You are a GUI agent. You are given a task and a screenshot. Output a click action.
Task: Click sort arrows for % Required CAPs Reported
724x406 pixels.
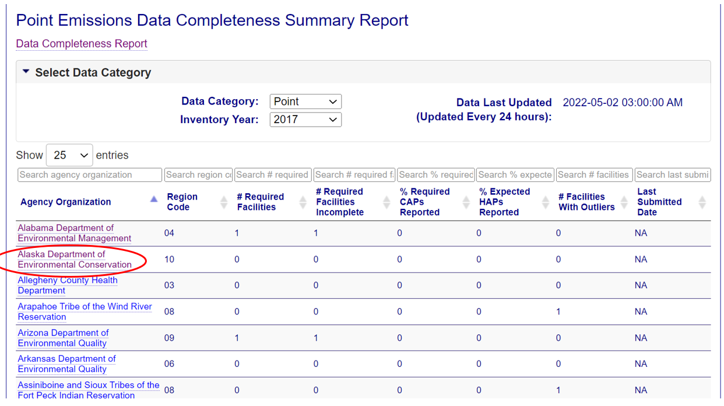(466, 202)
